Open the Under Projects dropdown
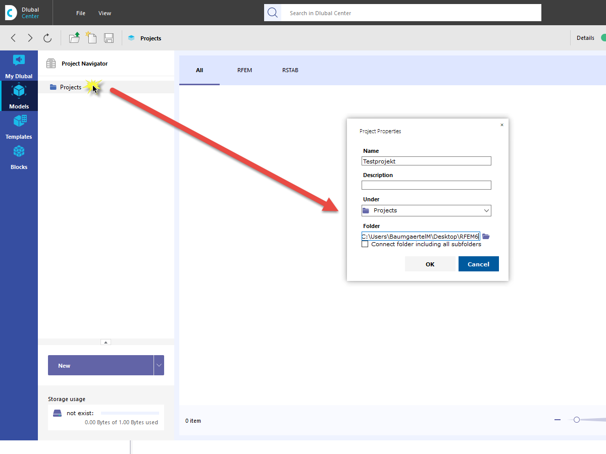Screen dimensions: 606x454 426,210
